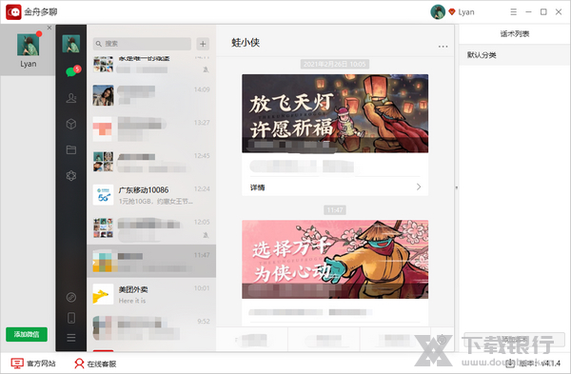Collapse the right panel via divider arrow
This screenshot has height=374, width=571.
click(x=457, y=187)
